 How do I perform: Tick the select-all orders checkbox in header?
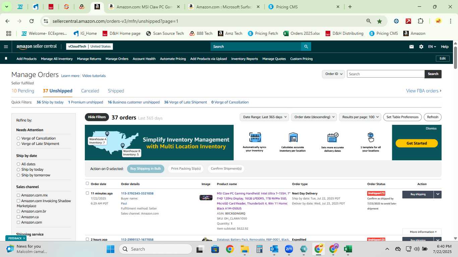(x=88, y=183)
